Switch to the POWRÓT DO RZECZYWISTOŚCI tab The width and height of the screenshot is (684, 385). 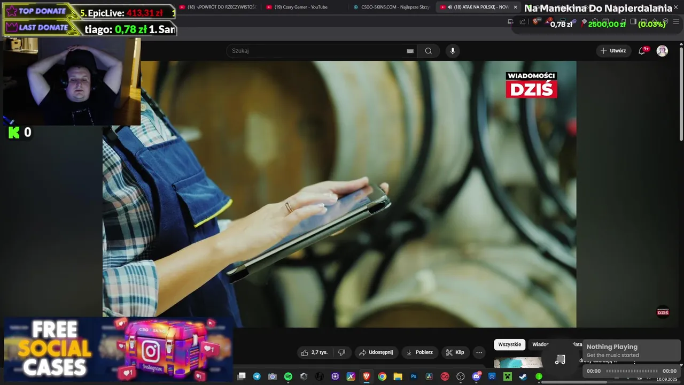pos(217,7)
